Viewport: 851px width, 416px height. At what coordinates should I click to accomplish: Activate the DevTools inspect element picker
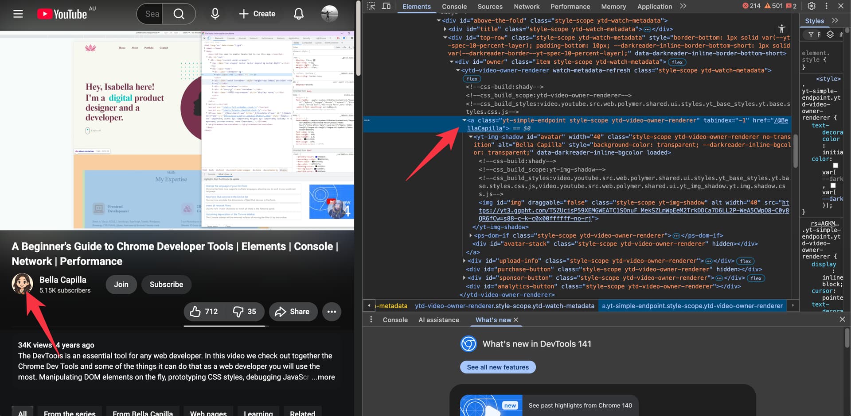[x=371, y=6]
